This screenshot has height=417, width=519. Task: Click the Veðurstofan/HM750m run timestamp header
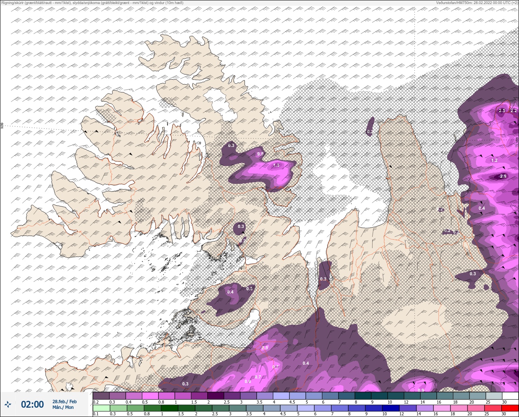[x=477, y=3]
